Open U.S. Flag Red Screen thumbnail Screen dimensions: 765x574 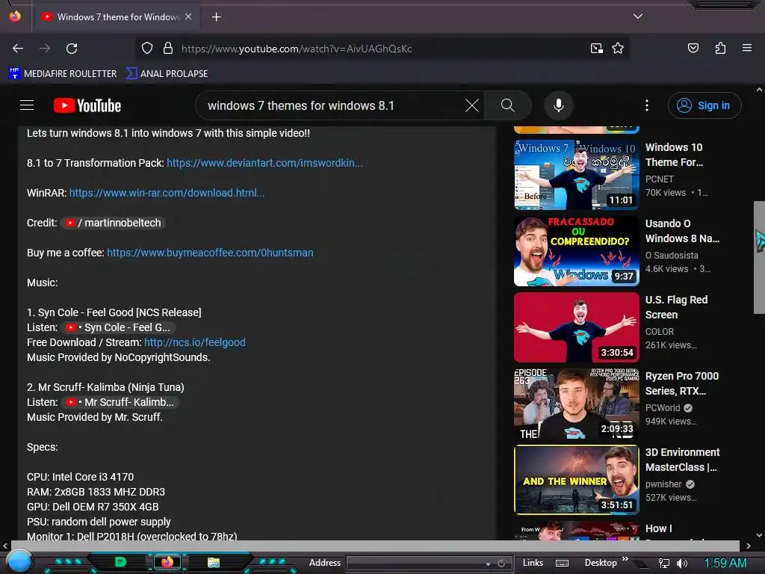[x=577, y=327]
